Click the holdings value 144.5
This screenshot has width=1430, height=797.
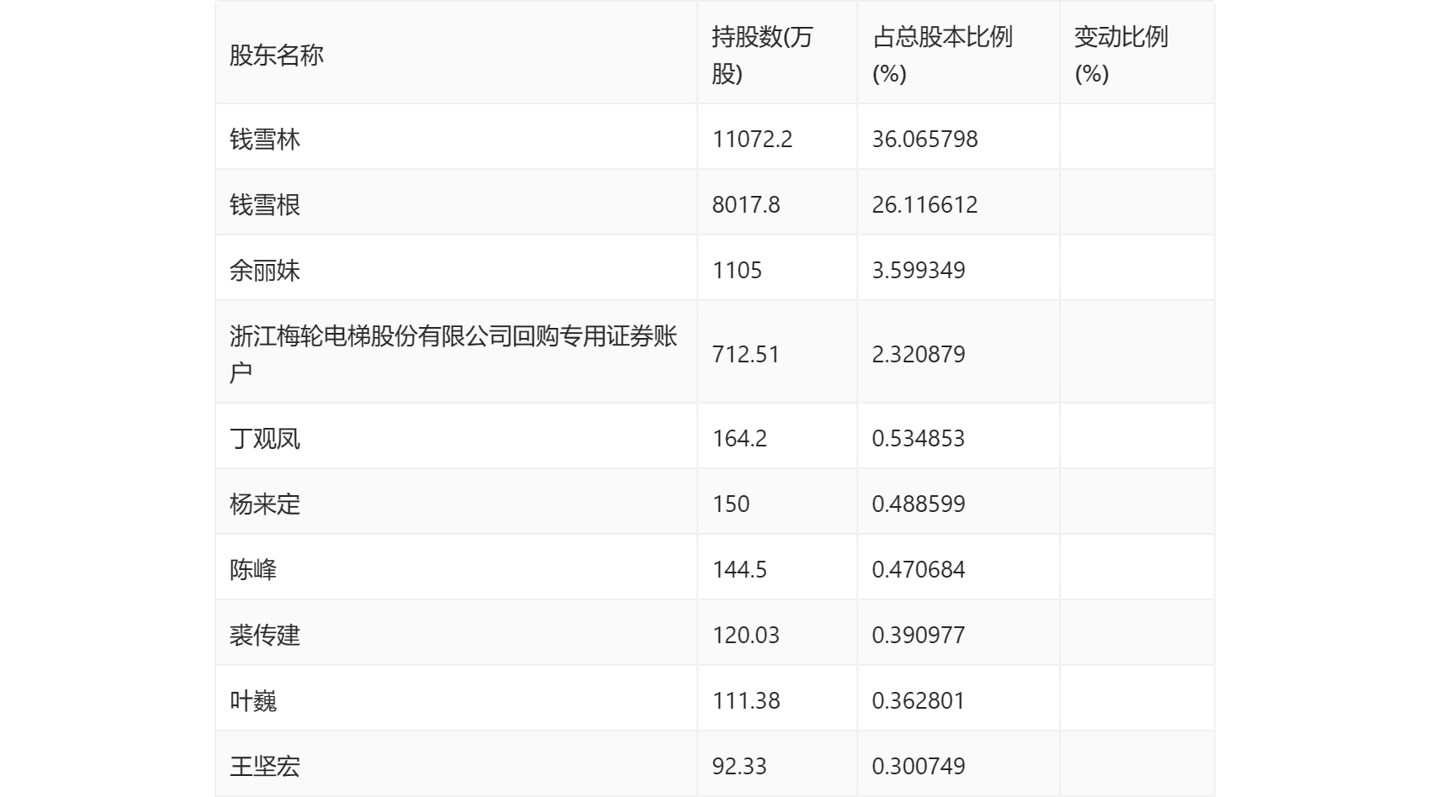739,569
